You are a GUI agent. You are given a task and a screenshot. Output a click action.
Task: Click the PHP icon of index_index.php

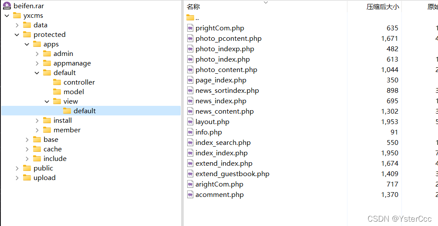(190, 153)
